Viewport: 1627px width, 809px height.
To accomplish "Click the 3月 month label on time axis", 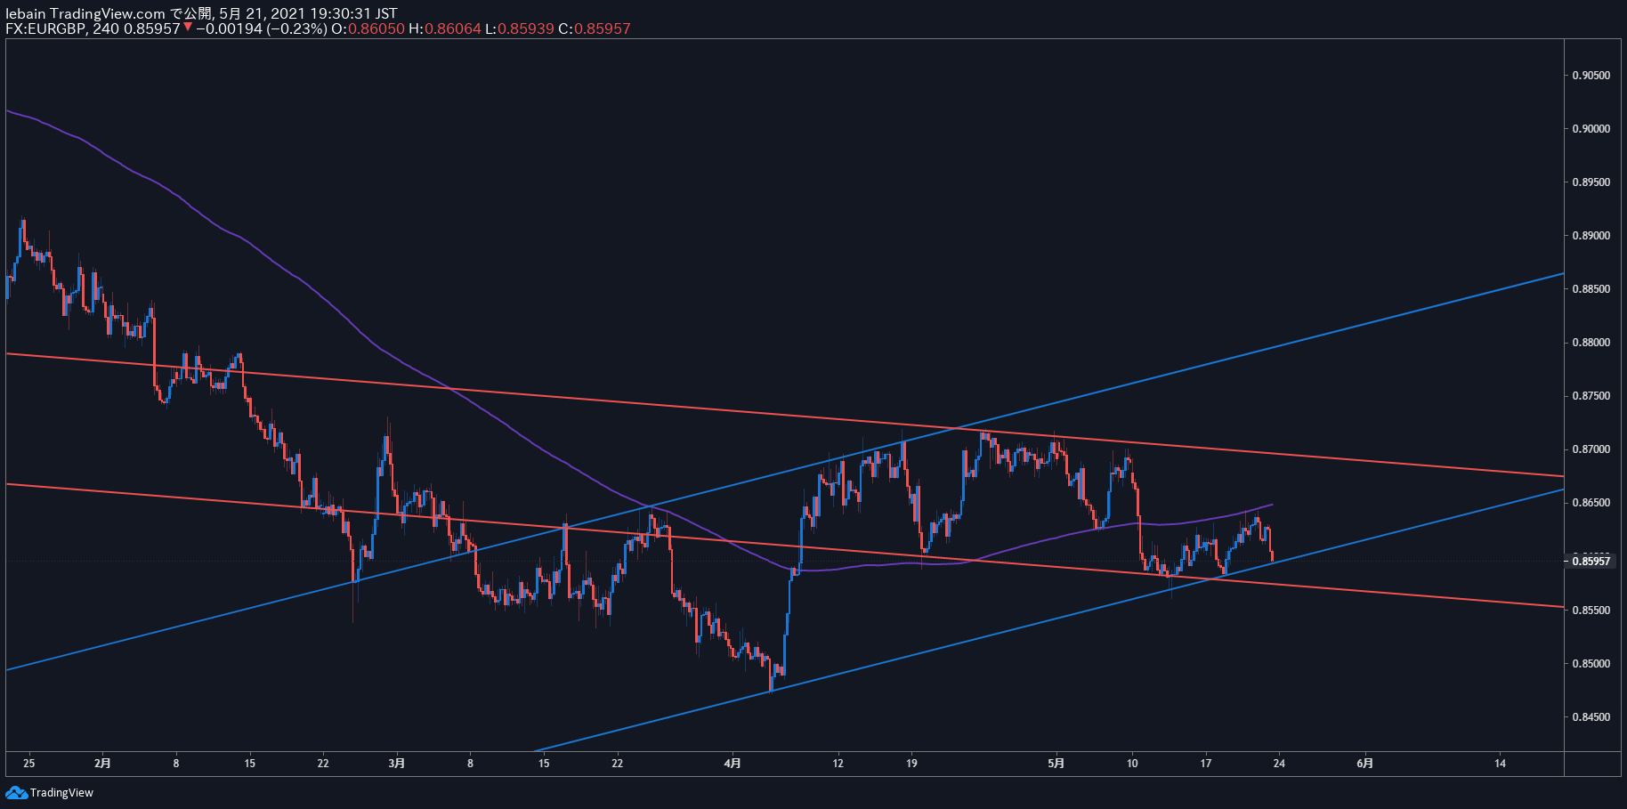I will pyautogui.click(x=397, y=764).
